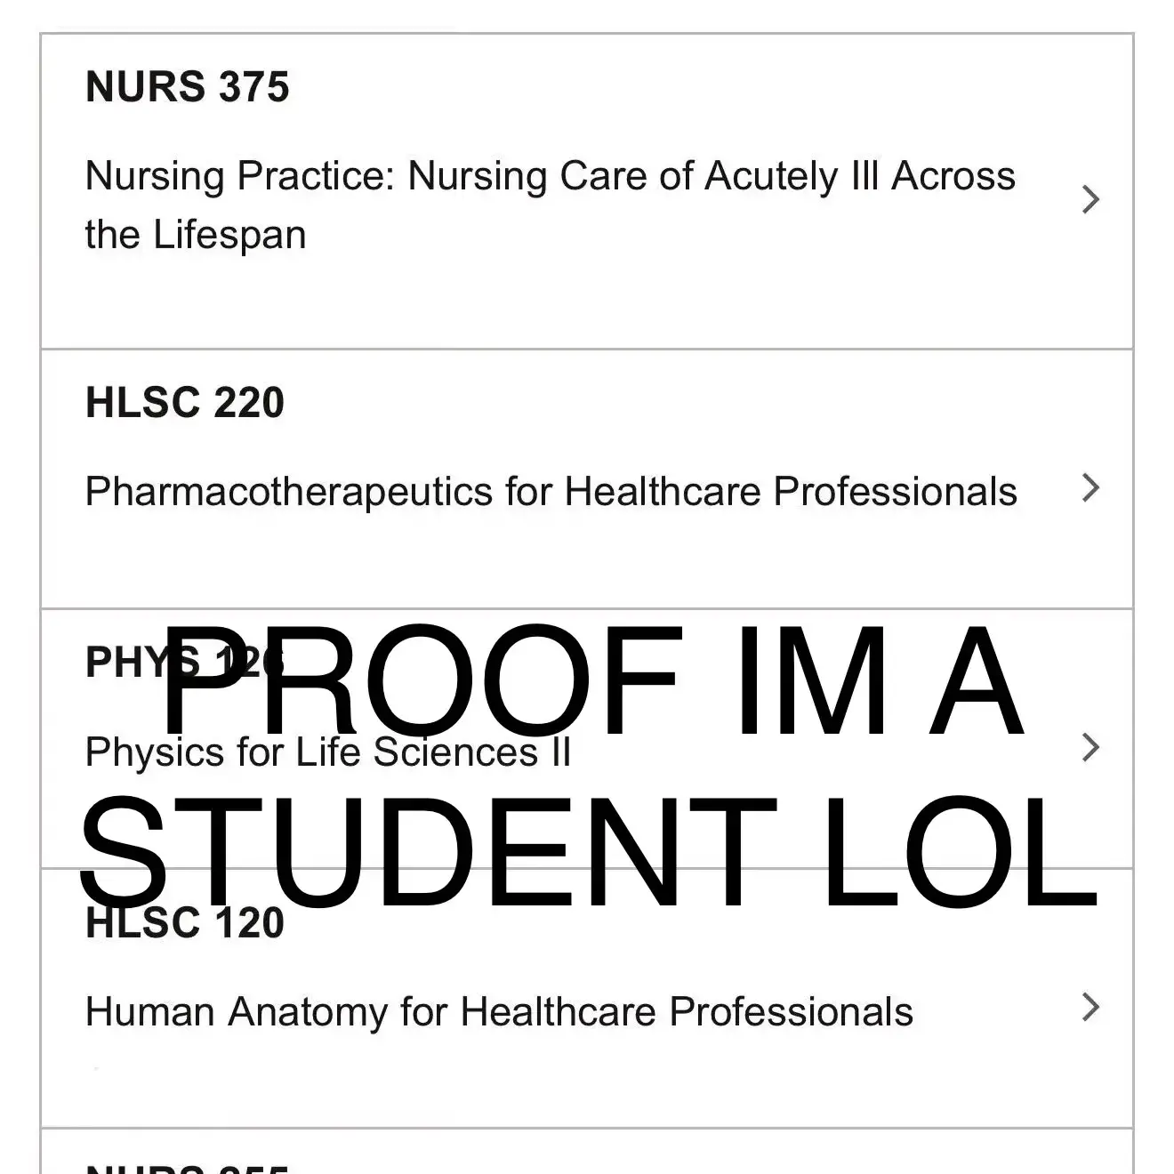Open the NURS 375 course chevron arrow
The image size is (1174, 1174).
click(x=1090, y=199)
